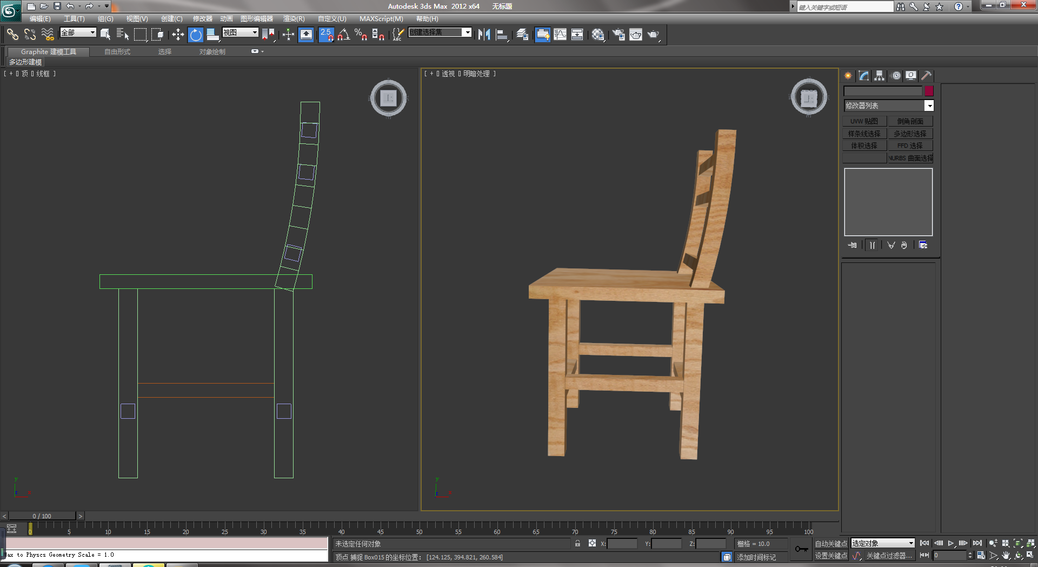Open the Hierarchy command panel tab
The image size is (1038, 567).
point(880,76)
